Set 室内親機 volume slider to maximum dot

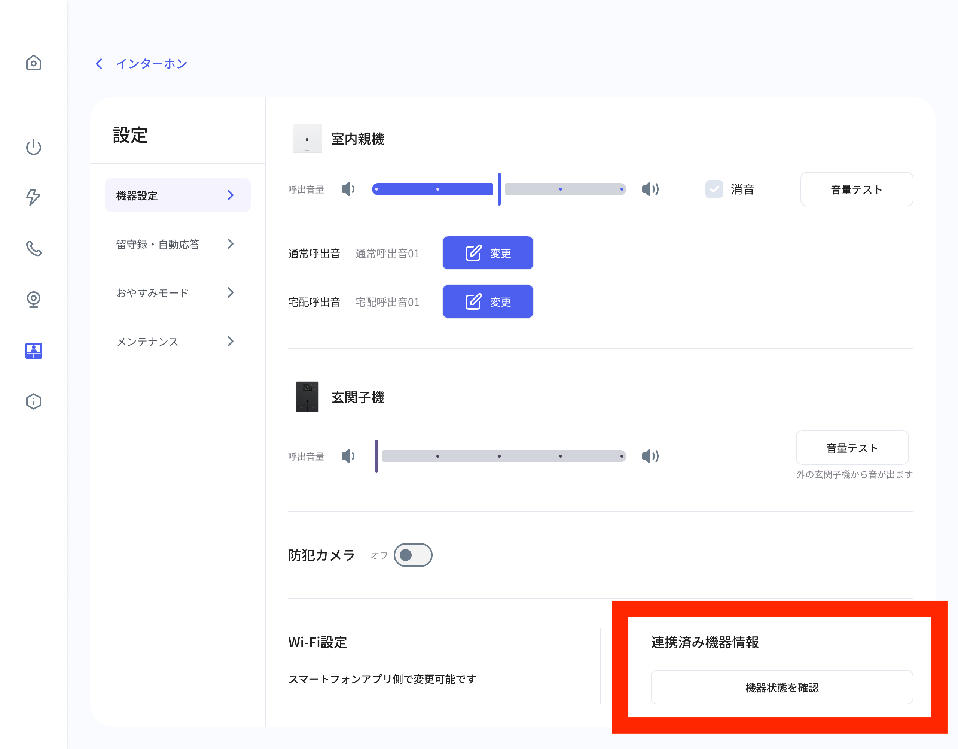tap(622, 189)
